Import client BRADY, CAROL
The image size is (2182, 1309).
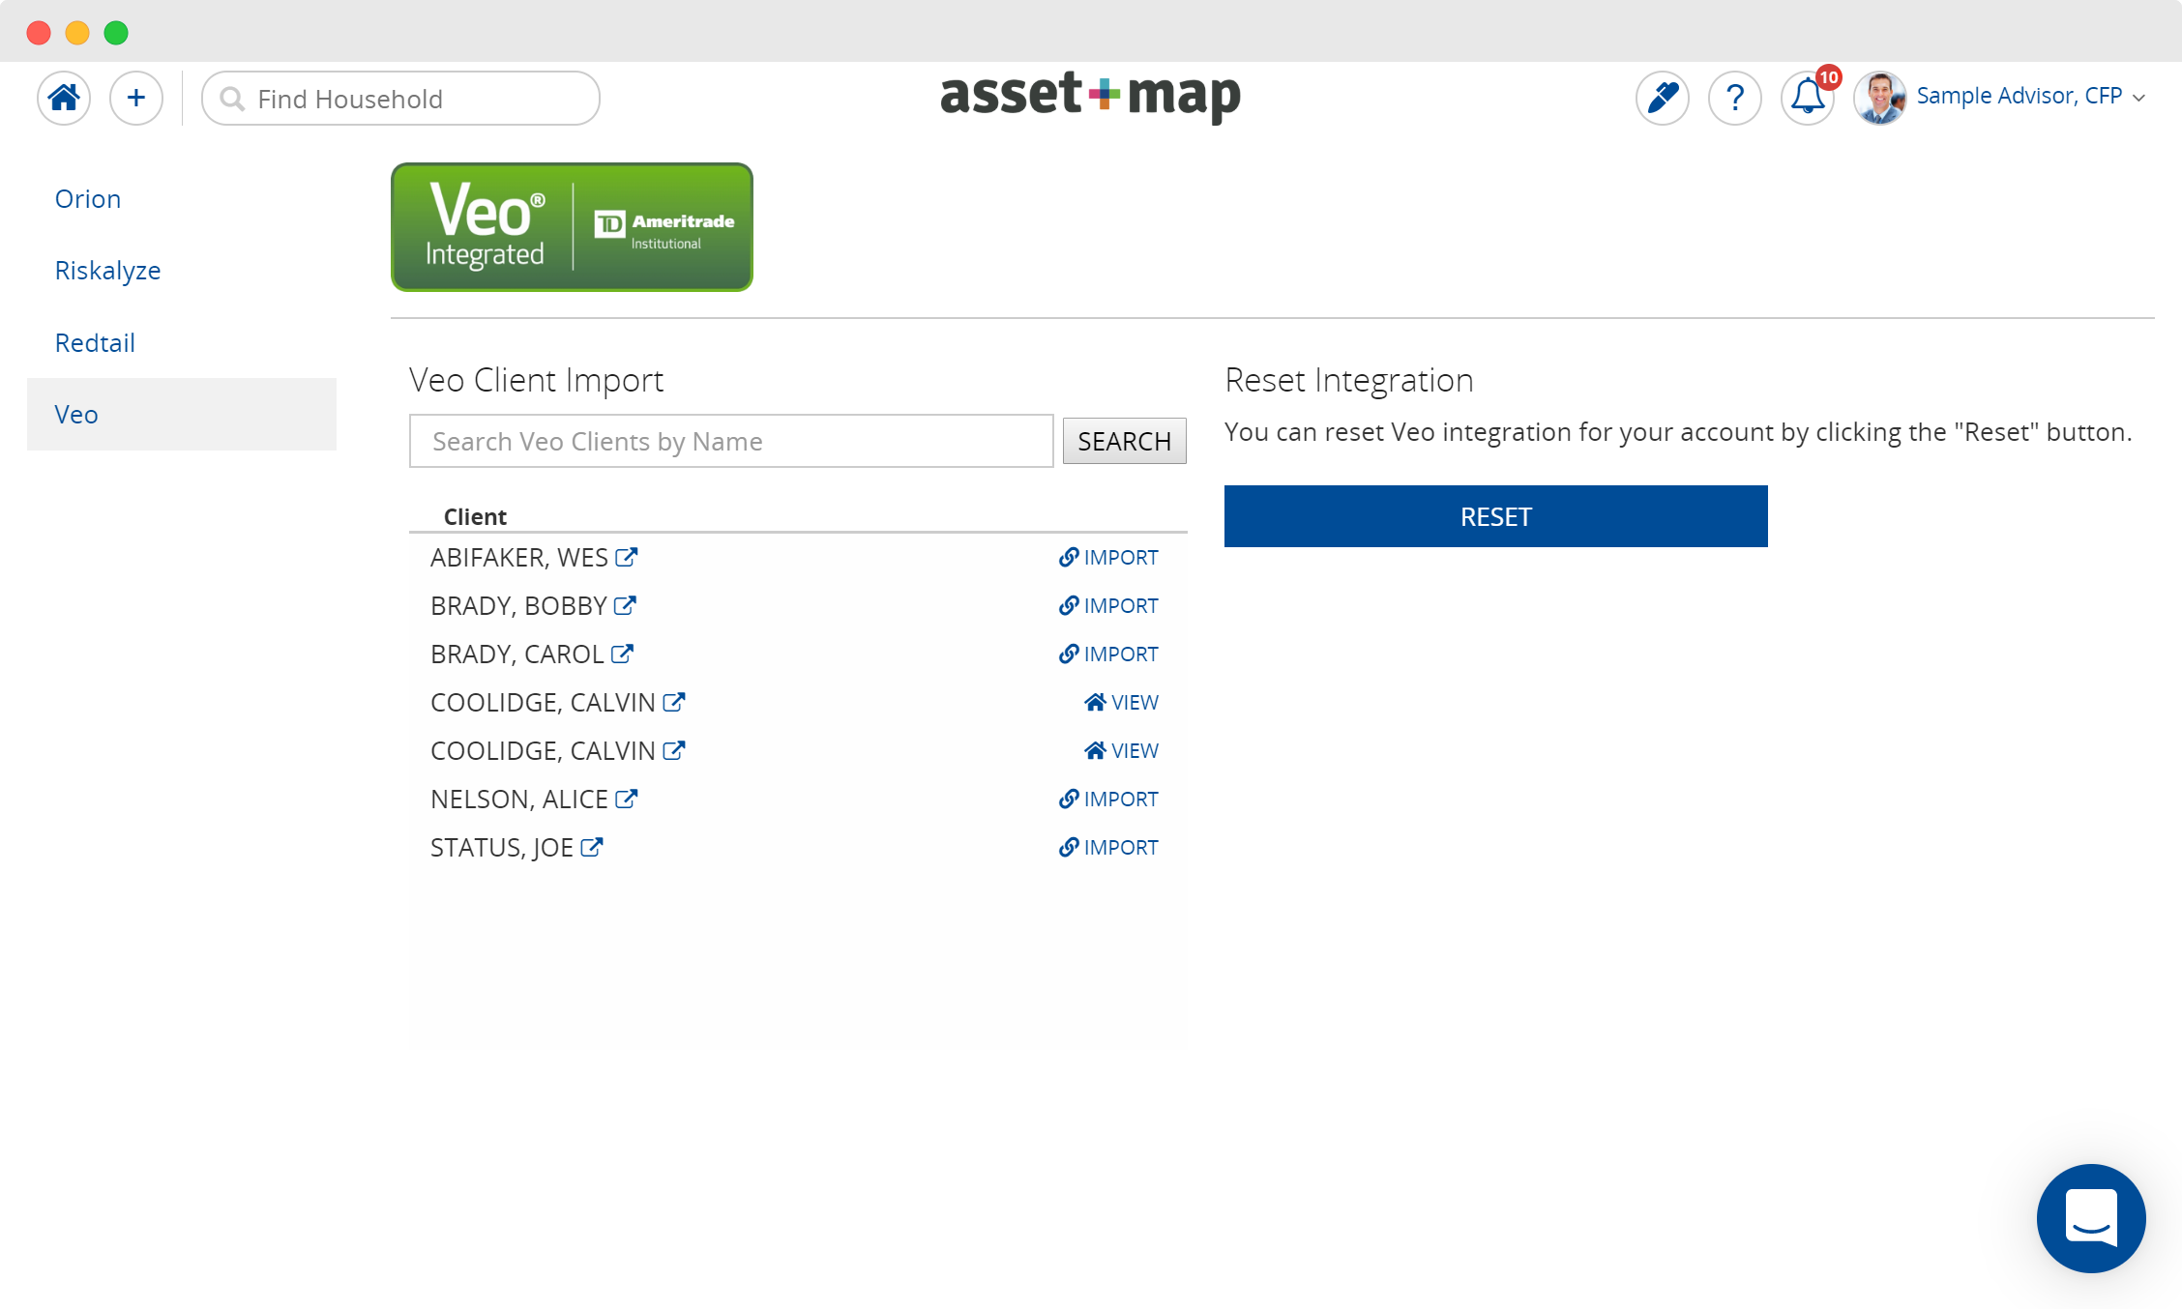[1108, 654]
